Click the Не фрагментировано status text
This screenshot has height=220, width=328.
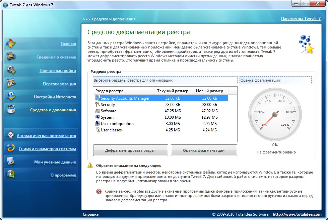tap(276, 152)
